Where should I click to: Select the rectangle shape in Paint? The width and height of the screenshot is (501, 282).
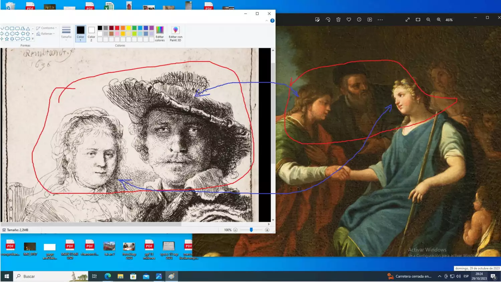(x=12, y=28)
